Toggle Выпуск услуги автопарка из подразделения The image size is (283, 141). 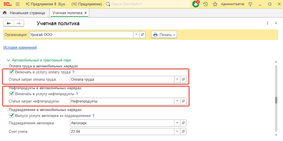pos(11,116)
